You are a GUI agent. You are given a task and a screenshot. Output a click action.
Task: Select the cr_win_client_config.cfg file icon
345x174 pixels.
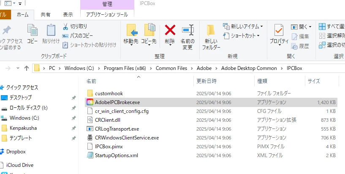tap(90, 111)
